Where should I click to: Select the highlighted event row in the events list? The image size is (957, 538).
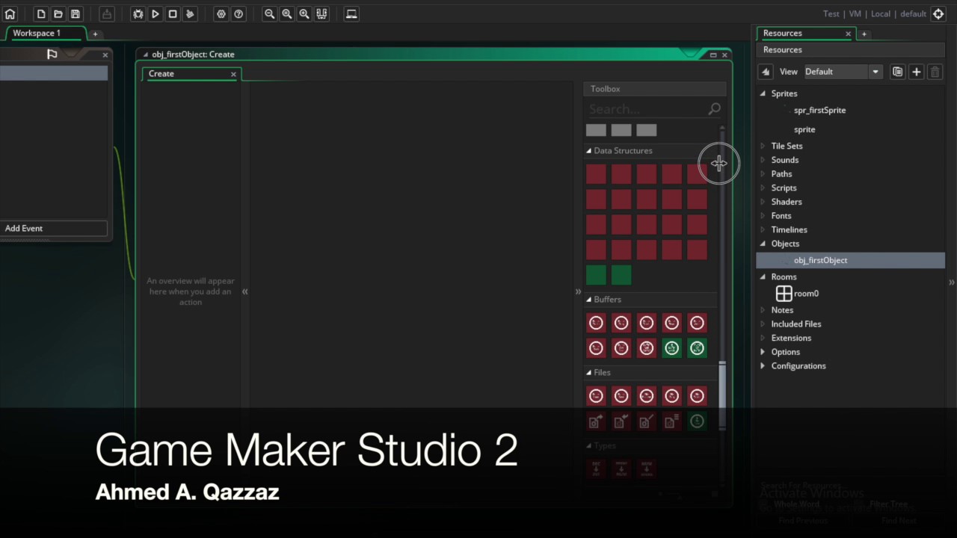coord(54,73)
